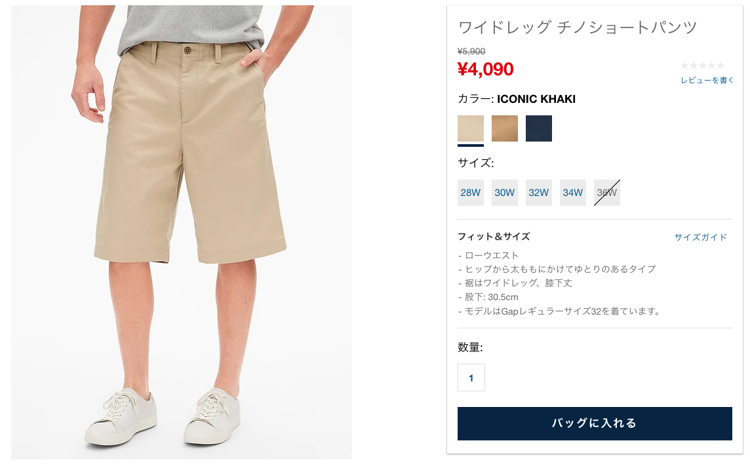The width and height of the screenshot is (750, 464).
Task: Click the ICONIC KHAKI color name label
Action: [536, 99]
